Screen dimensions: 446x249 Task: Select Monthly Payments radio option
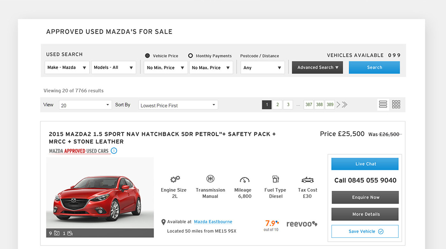click(190, 56)
